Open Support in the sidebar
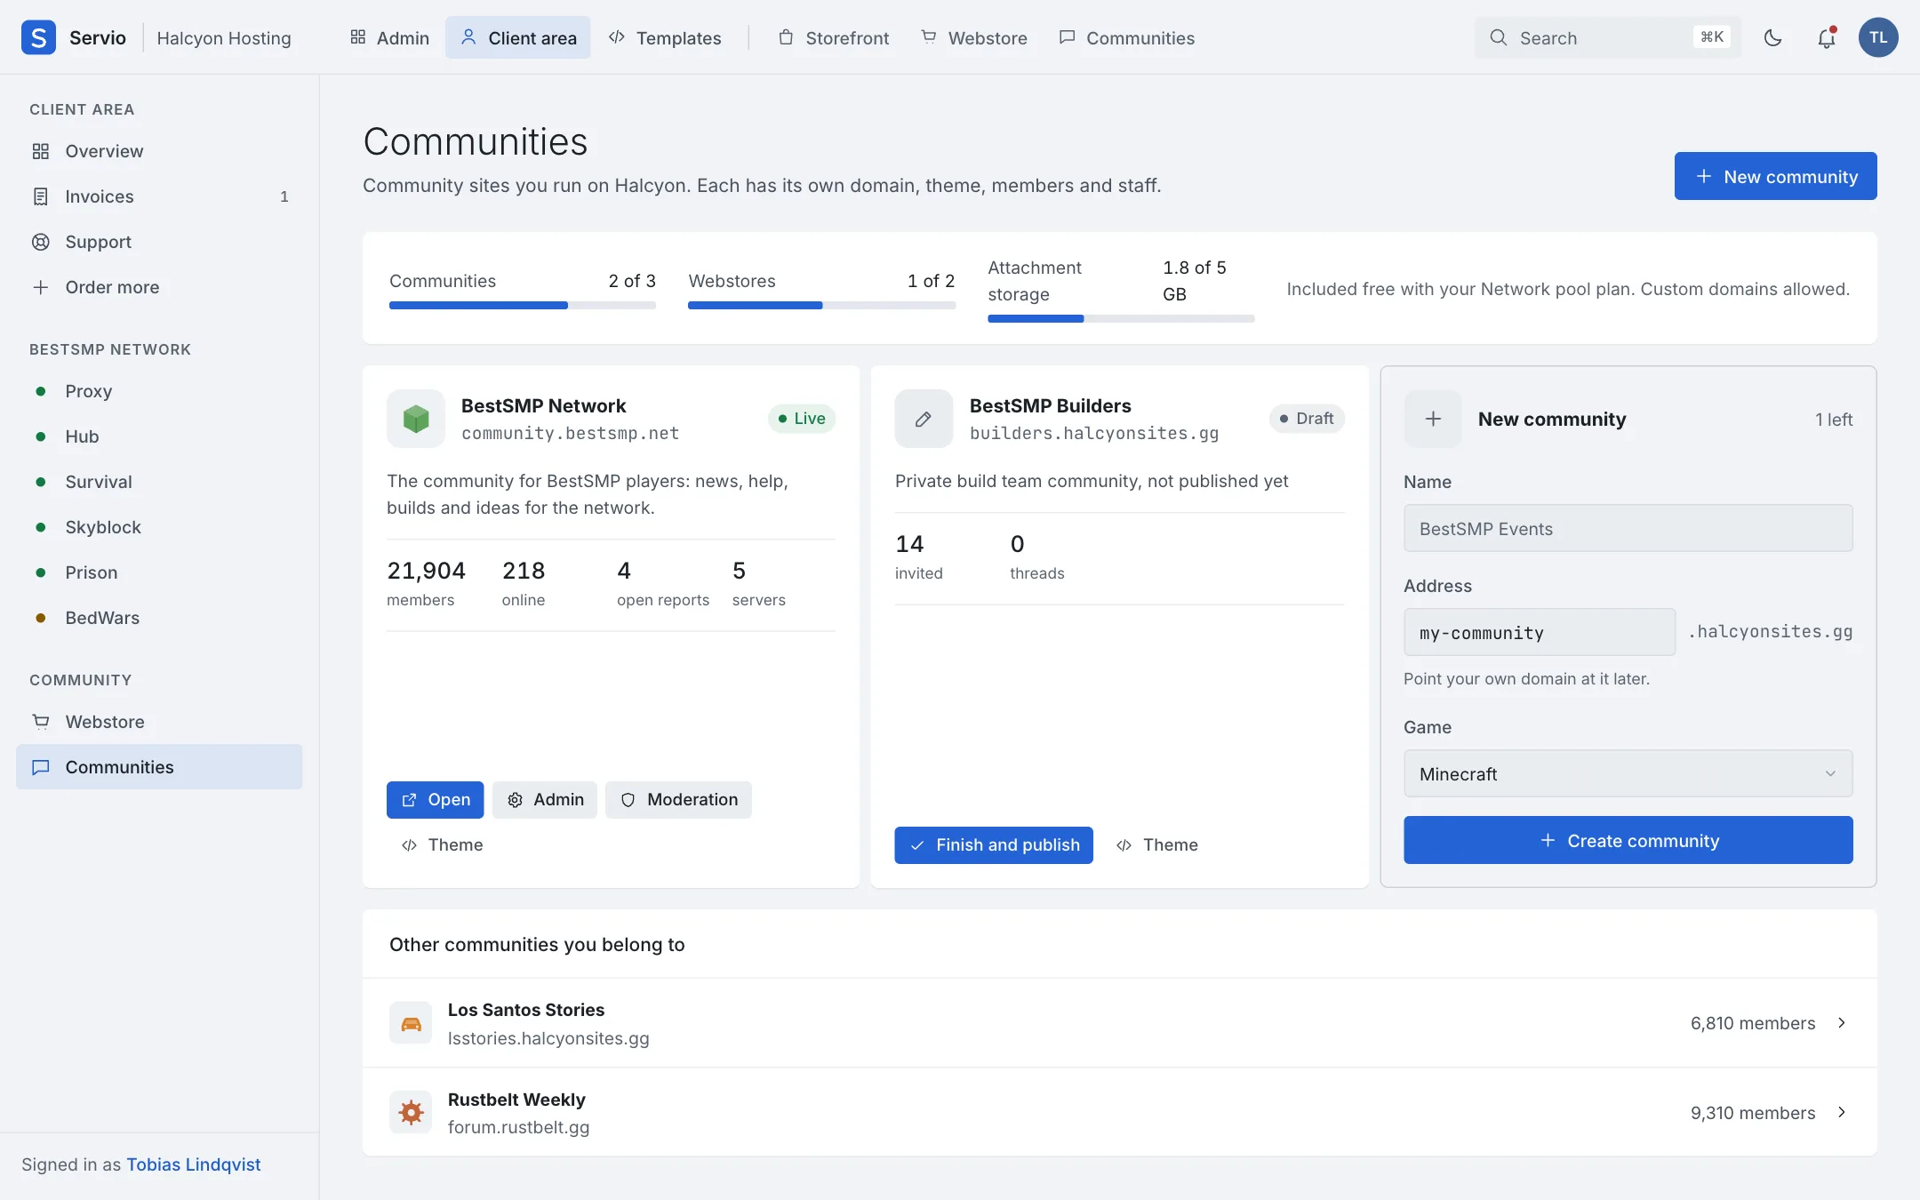The image size is (1920, 1200). (x=159, y=242)
